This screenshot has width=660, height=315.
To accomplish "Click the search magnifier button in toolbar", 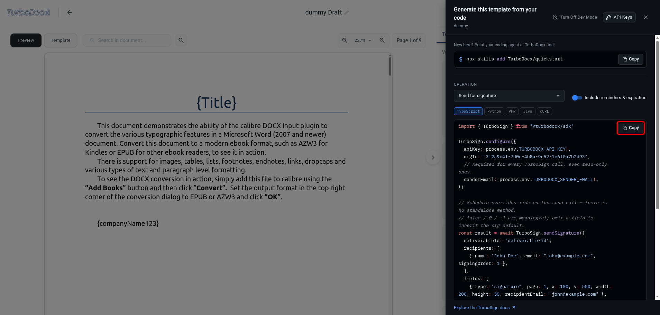I will (x=181, y=40).
